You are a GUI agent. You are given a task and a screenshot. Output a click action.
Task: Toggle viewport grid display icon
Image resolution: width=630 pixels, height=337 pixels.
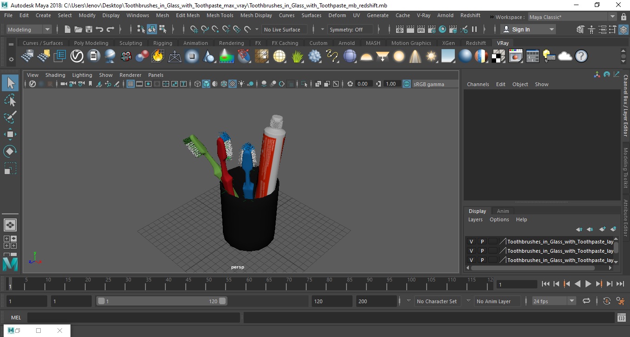[131, 84]
